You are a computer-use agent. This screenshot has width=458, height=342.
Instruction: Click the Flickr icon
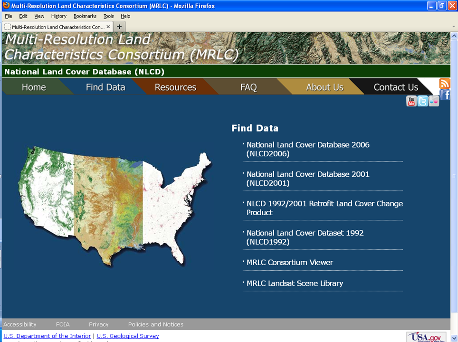(433, 101)
